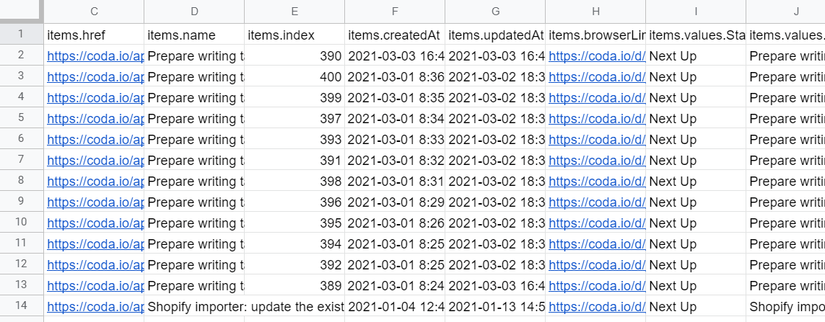Select column F header
The height and width of the screenshot is (322, 825).
[x=395, y=12]
